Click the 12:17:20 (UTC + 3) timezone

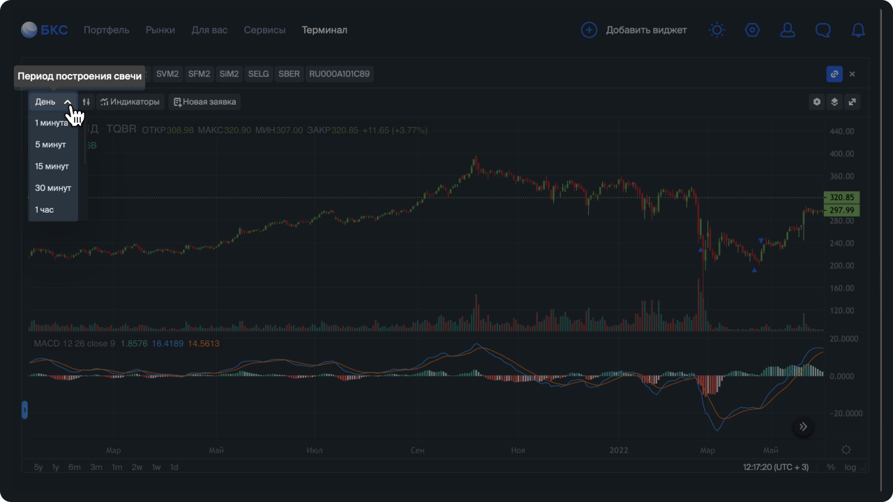tap(776, 467)
